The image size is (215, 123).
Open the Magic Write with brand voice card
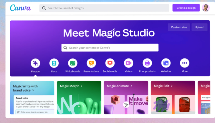click(32, 98)
